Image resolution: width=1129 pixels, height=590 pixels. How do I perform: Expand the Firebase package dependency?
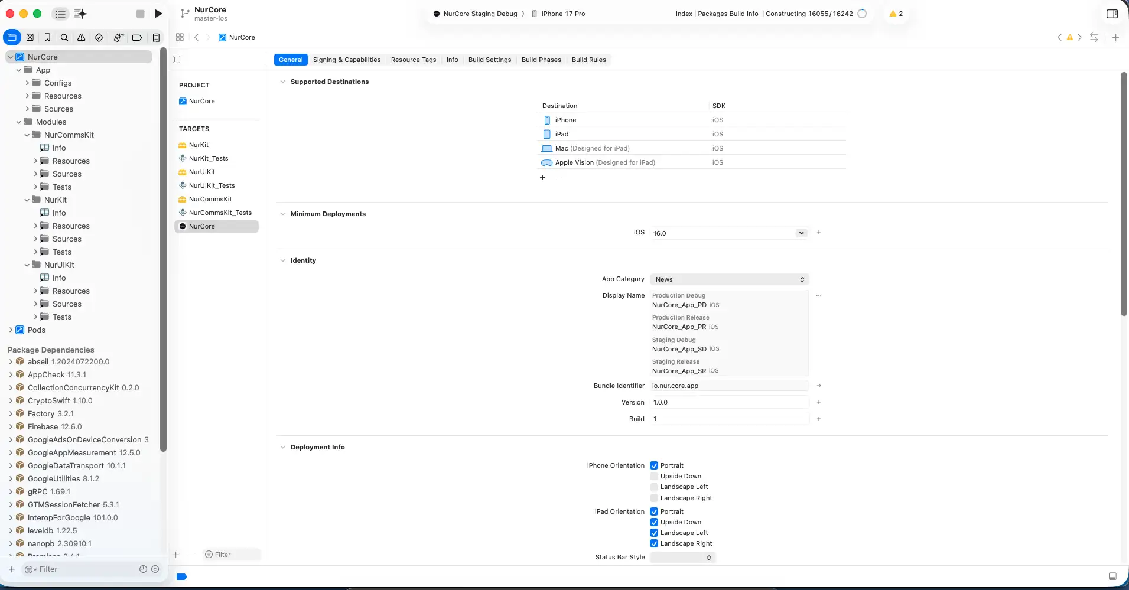[x=11, y=427]
